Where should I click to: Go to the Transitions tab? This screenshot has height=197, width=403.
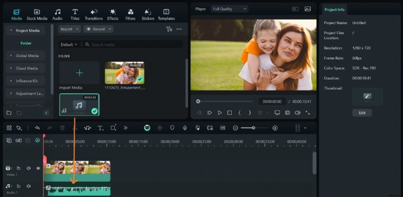pos(94,15)
